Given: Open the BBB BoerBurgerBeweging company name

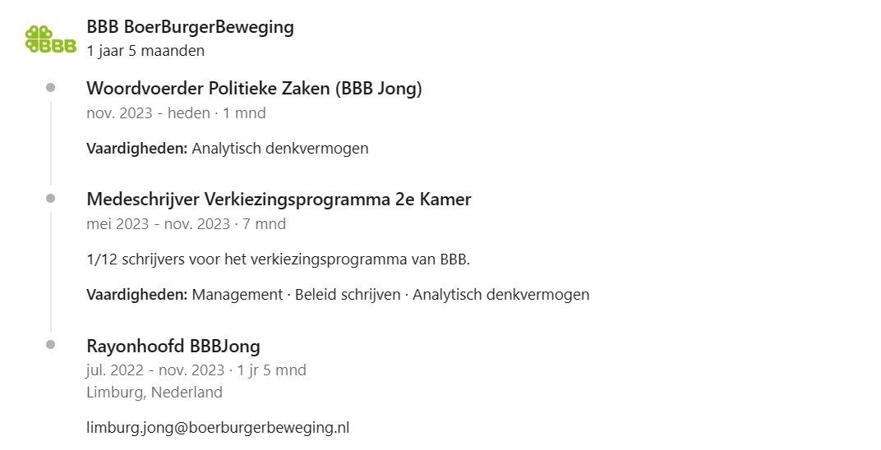Looking at the screenshot, I should [x=190, y=27].
